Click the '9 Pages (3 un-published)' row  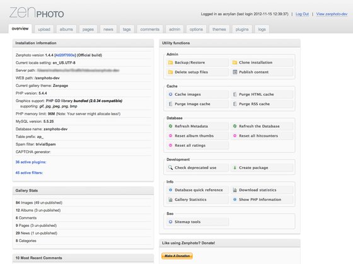tap(83, 226)
